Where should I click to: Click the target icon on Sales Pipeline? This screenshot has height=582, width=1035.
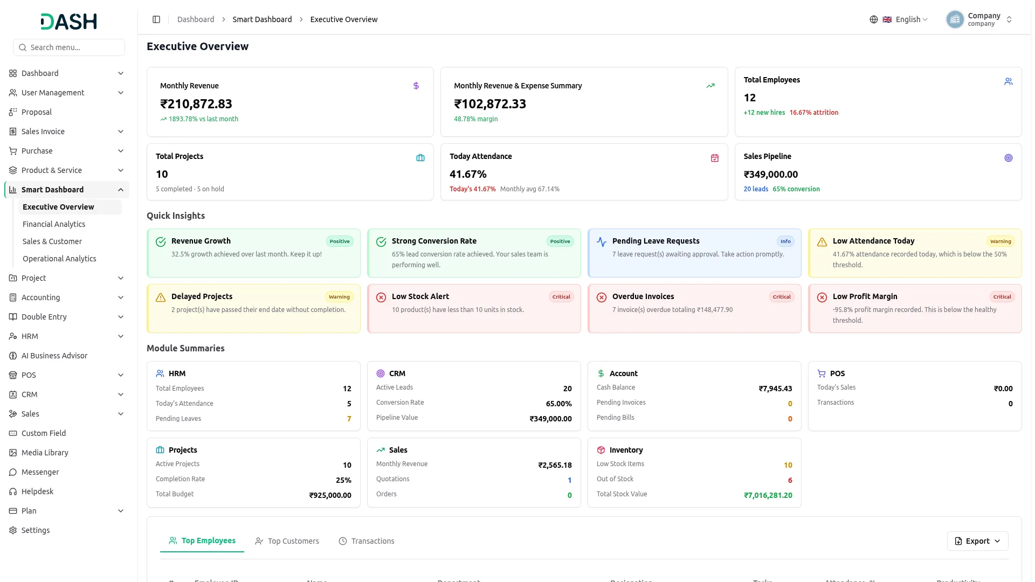tap(1009, 158)
